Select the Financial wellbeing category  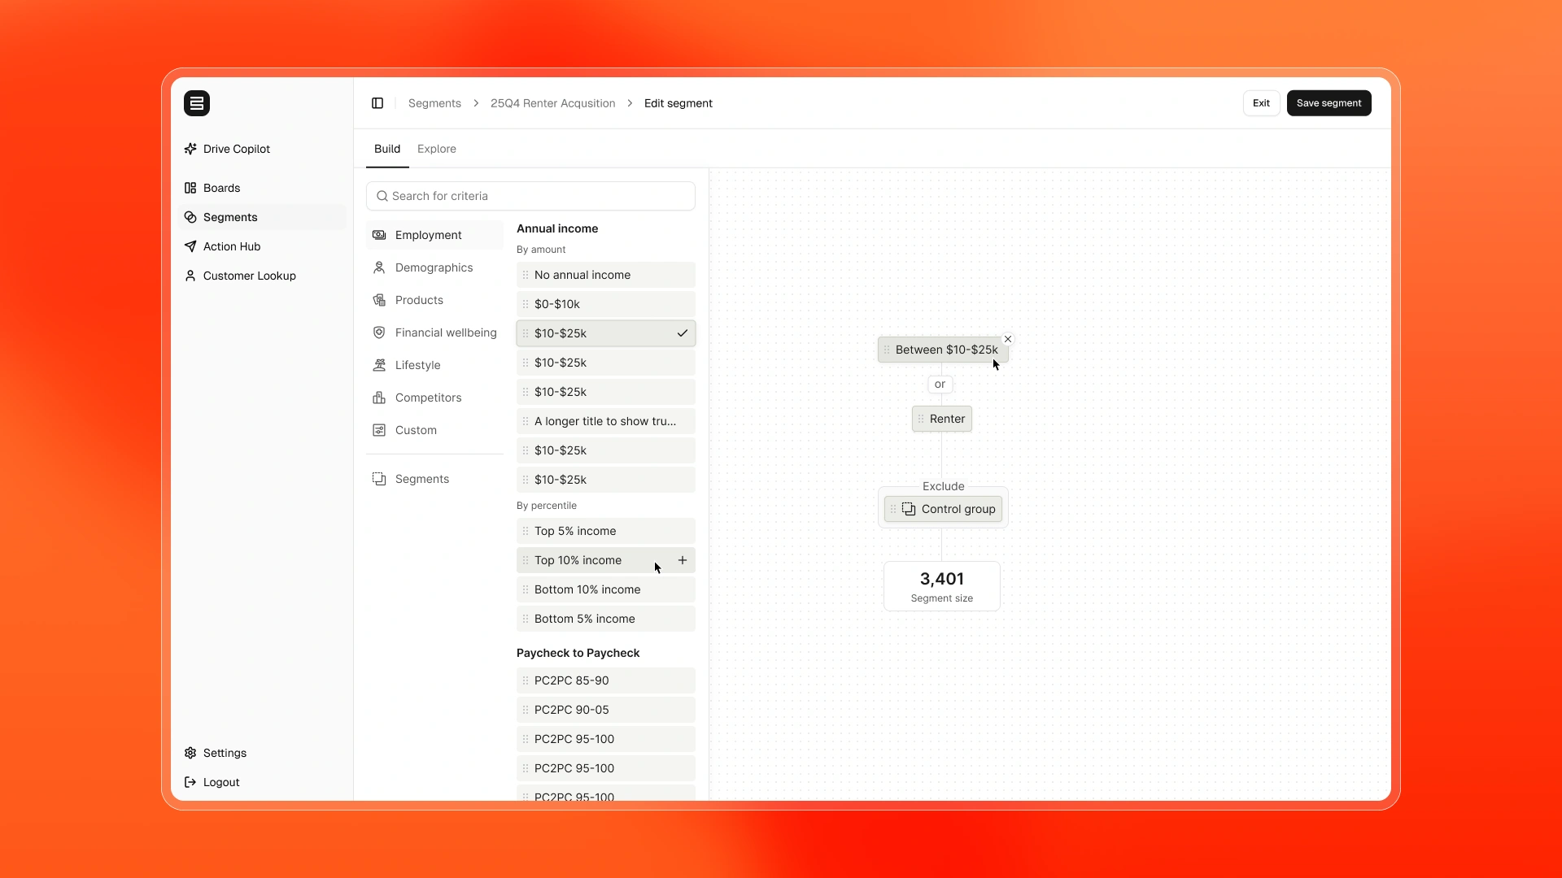click(x=445, y=333)
